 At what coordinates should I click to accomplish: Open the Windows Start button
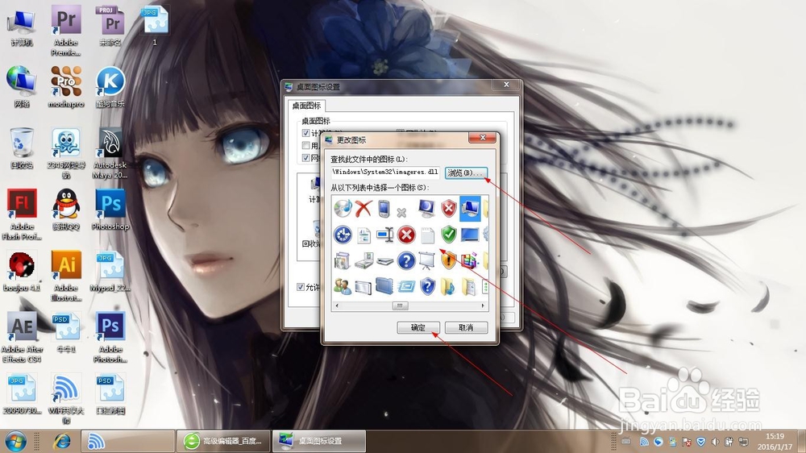click(x=15, y=441)
